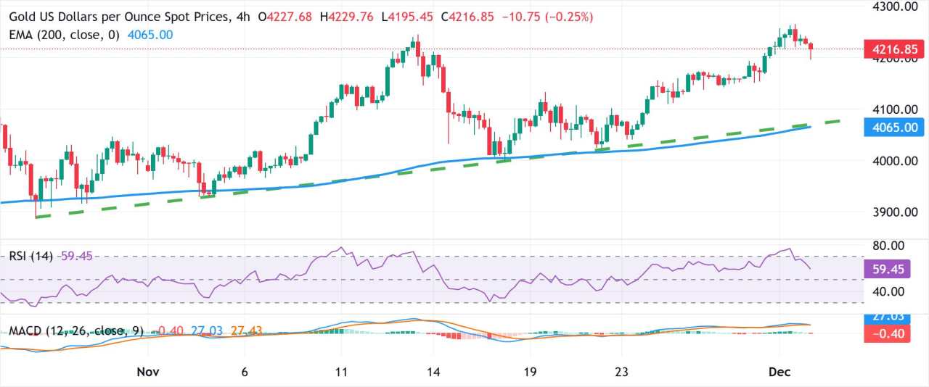The image size is (929, 387).
Task: Select the 14 date marker on time axis
Action: 434,372
